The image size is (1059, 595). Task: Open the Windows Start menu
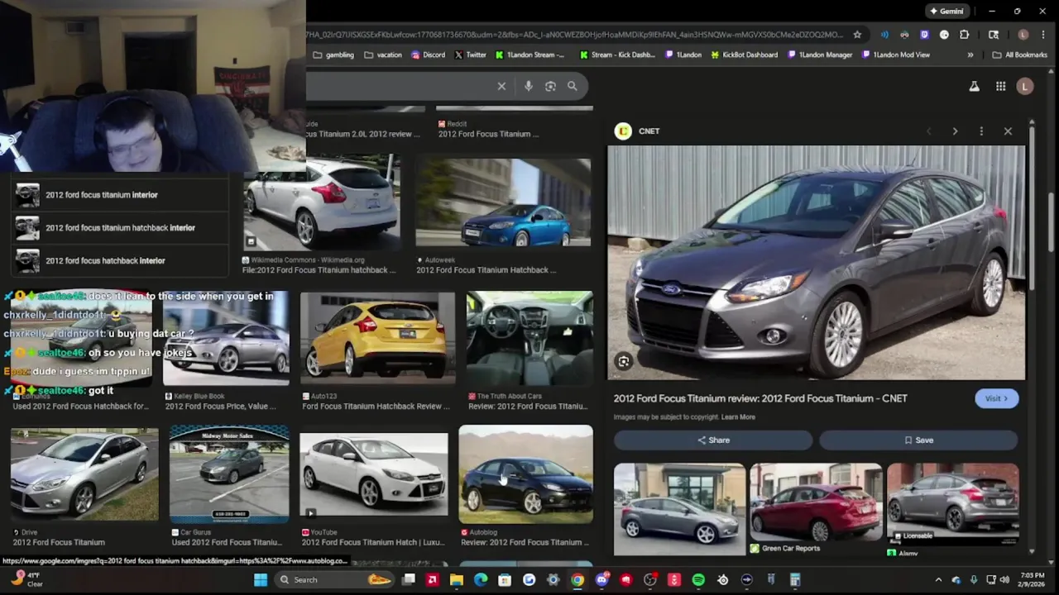(x=261, y=580)
